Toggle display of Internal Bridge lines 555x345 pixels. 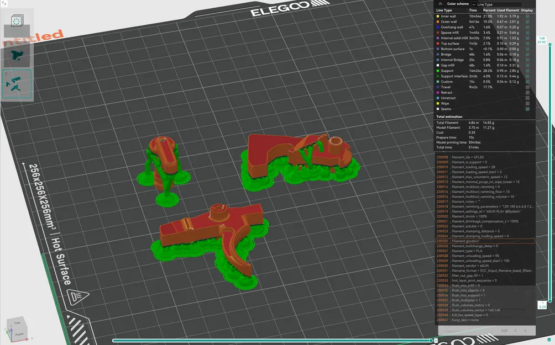coord(527,60)
